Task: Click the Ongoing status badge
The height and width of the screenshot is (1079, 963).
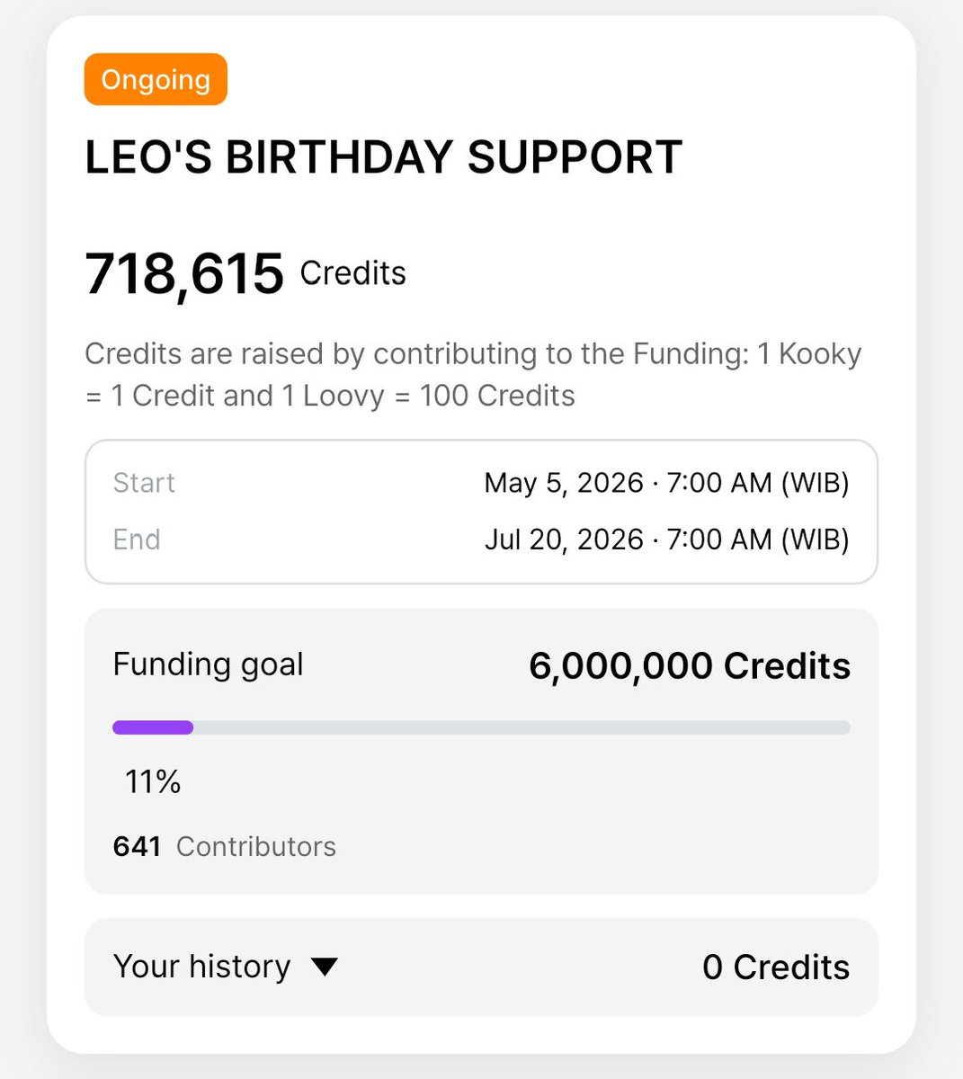Action: [x=156, y=79]
